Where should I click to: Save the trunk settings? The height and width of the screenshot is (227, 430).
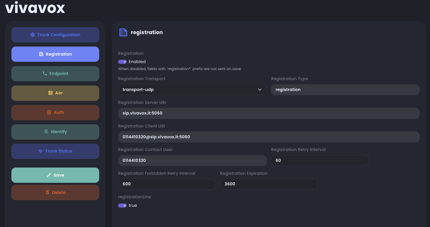(x=55, y=175)
